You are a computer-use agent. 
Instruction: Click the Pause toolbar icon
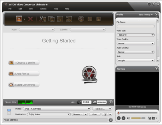tap(90, 19)
